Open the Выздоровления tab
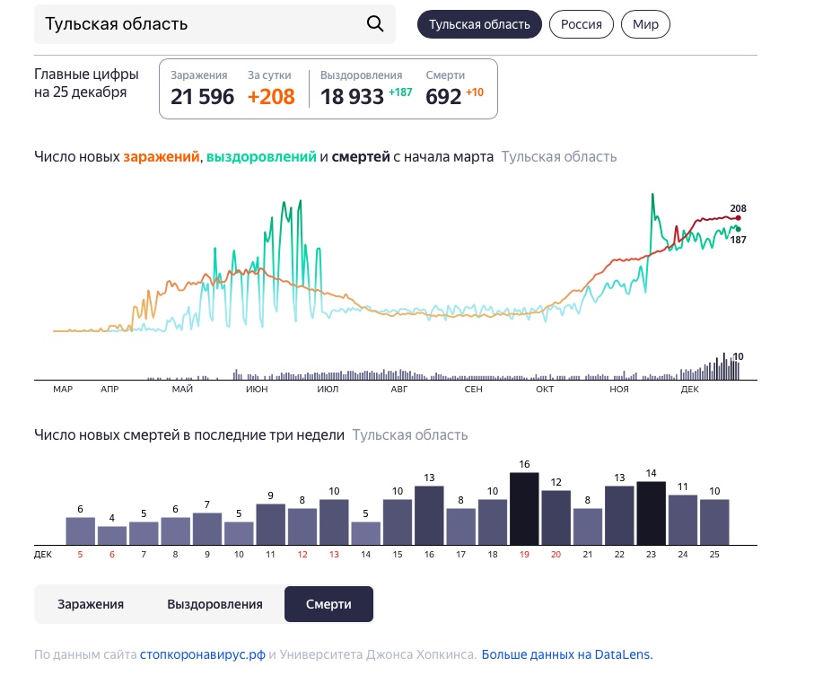Image resolution: width=814 pixels, height=684 pixels. [x=214, y=604]
